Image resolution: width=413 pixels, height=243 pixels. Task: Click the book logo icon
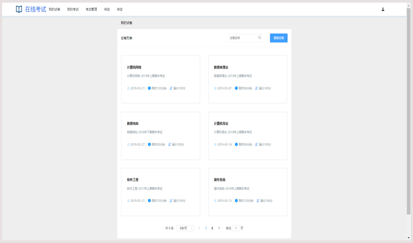[x=19, y=9]
